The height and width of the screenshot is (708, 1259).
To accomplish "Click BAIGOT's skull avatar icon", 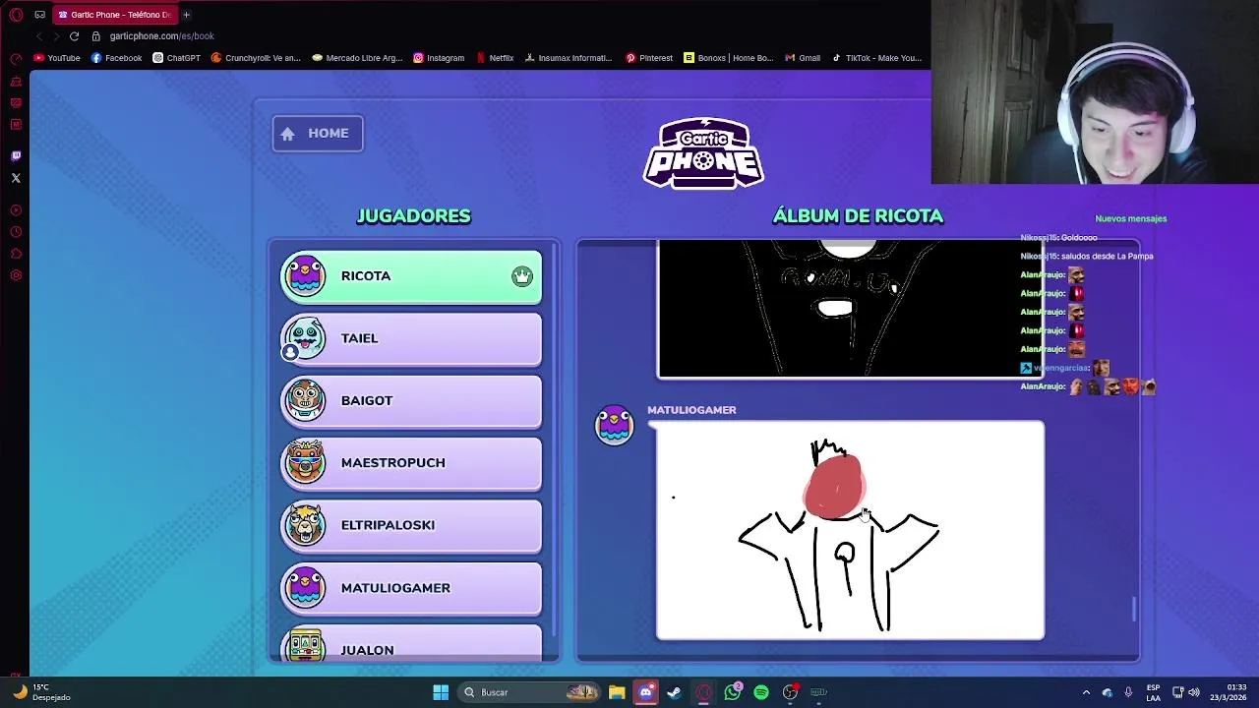I will point(305,400).
